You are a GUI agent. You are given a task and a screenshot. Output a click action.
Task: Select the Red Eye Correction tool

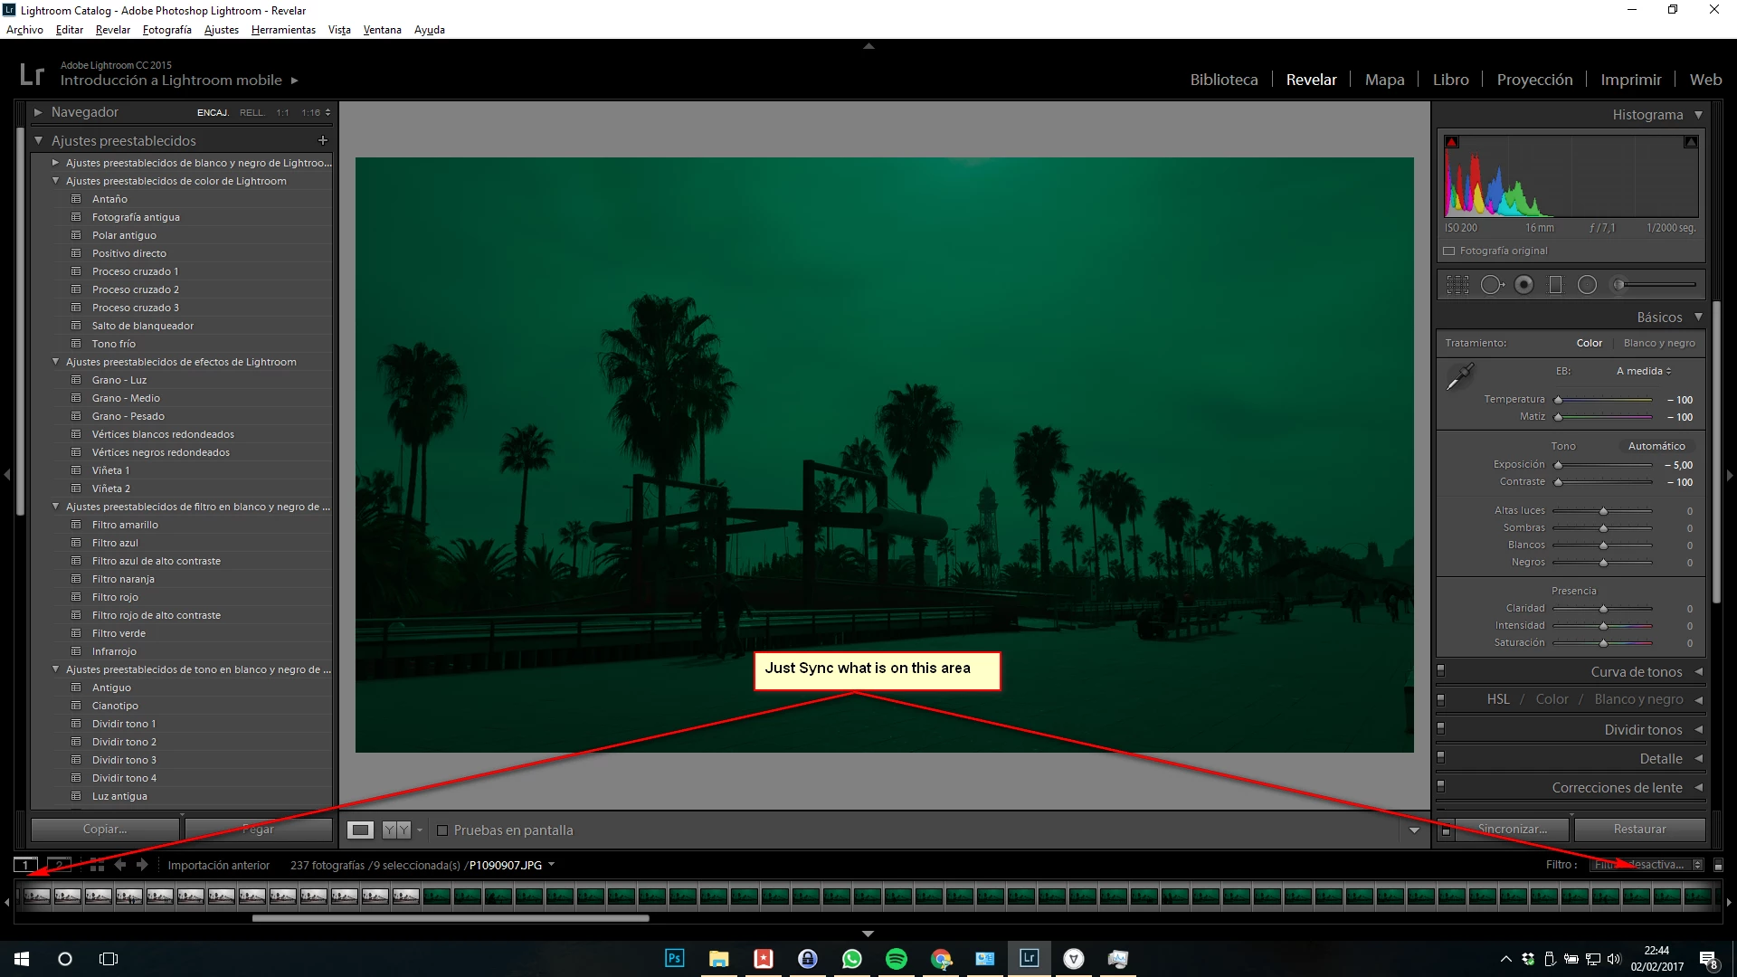[x=1524, y=285]
